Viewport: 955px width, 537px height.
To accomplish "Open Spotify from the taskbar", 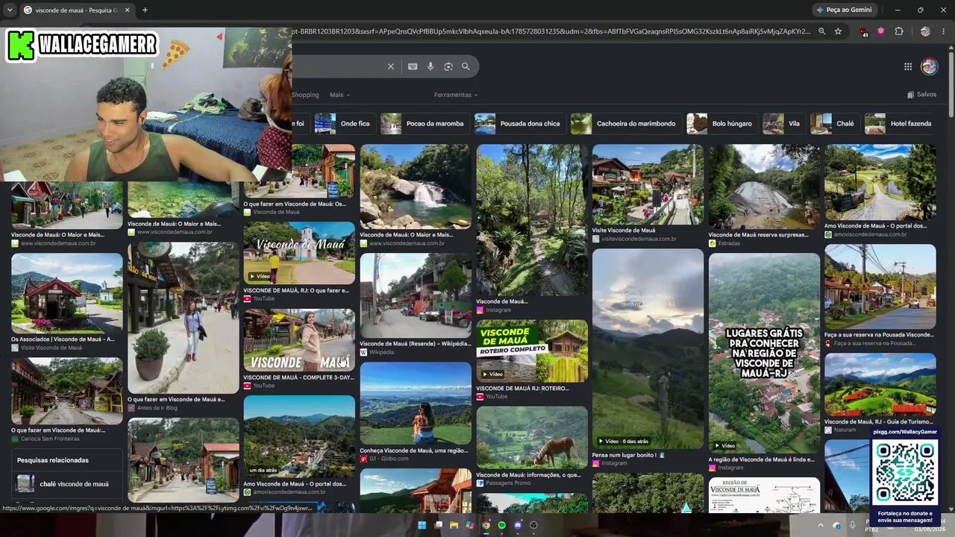I will click(501, 525).
